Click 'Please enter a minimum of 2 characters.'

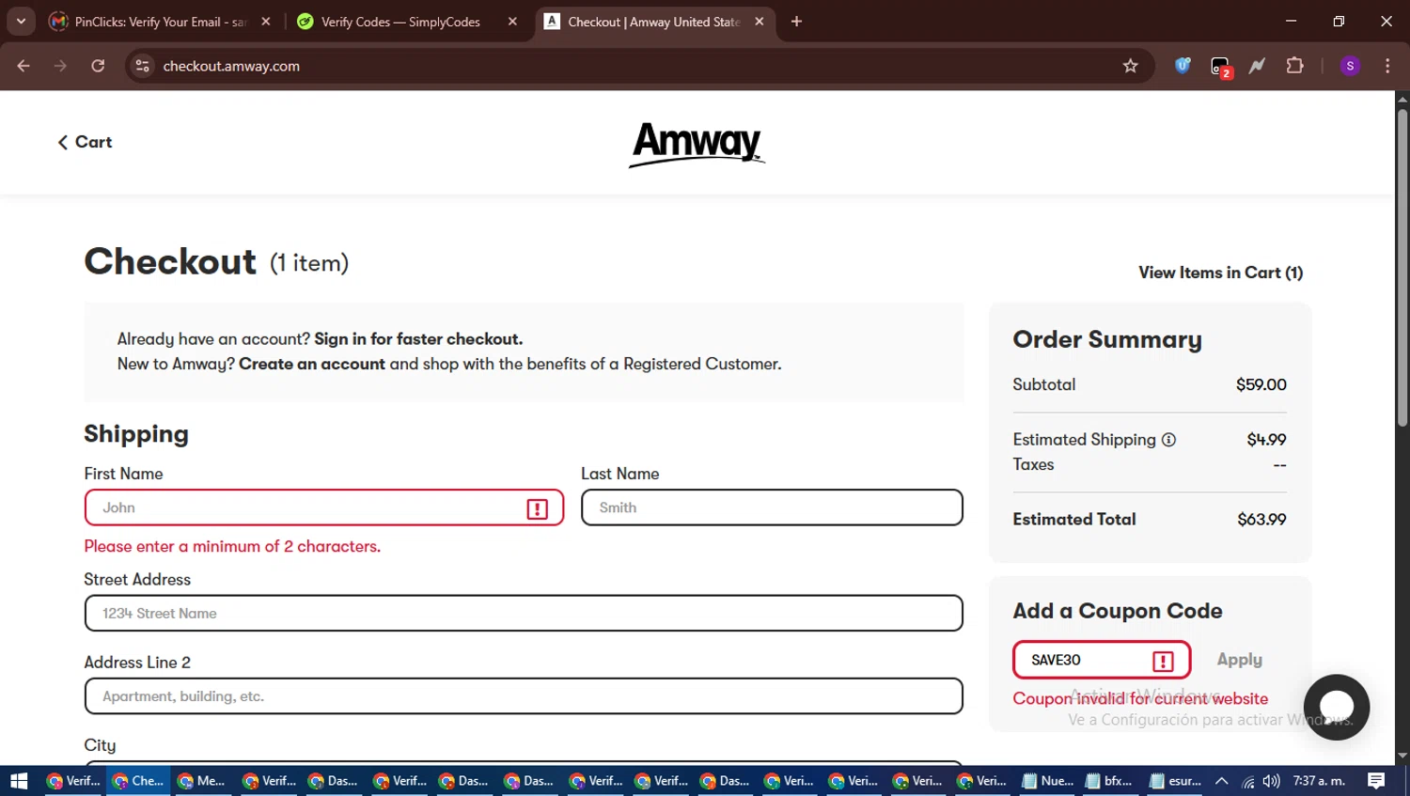232,546
